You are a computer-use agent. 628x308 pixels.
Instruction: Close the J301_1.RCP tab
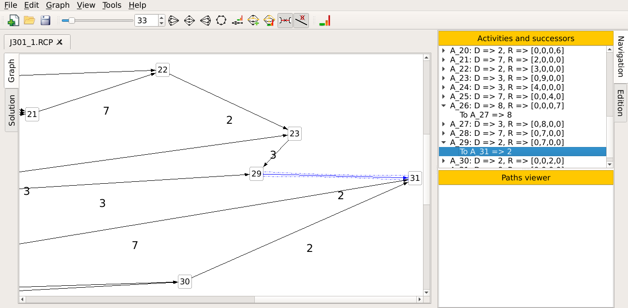pyautogui.click(x=59, y=42)
